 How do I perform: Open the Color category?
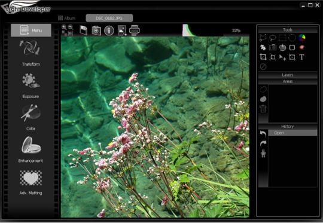pos(31,118)
